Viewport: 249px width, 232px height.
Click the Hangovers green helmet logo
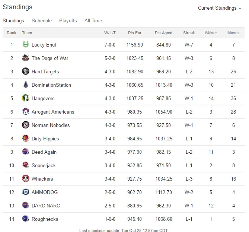point(26,98)
